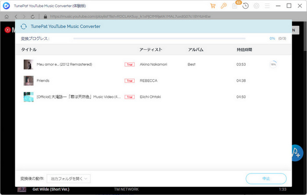The width and height of the screenshot is (307, 195).
Task: Click the 0% progress percentage
Action: [x=272, y=38]
